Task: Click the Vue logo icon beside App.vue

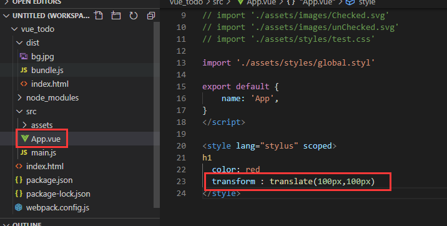Action: 25,139
